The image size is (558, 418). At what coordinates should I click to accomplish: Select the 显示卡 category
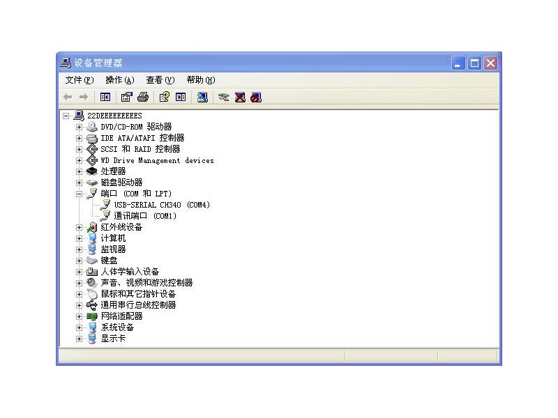[x=113, y=339]
